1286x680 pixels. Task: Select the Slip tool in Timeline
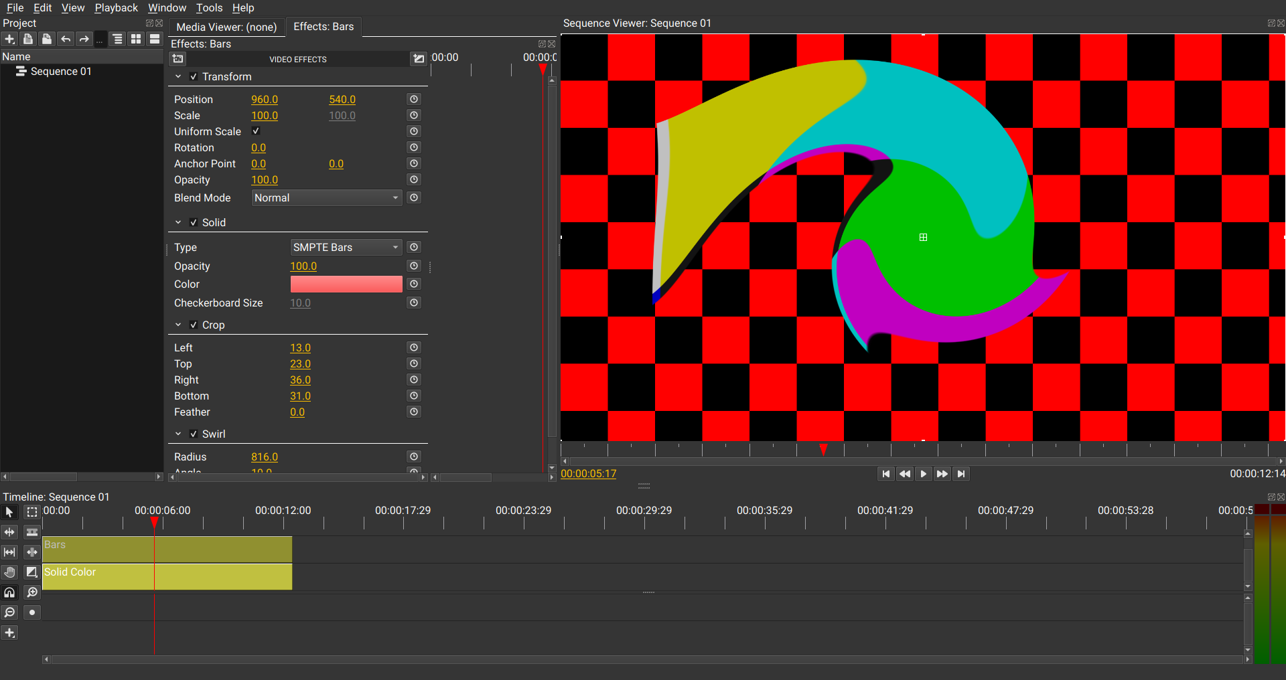pos(9,552)
